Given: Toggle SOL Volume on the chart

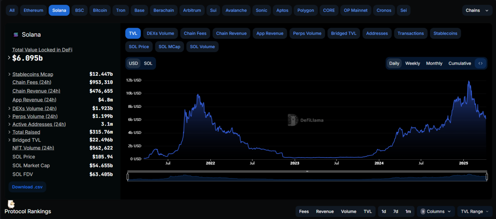Looking at the screenshot, I should (203, 47).
